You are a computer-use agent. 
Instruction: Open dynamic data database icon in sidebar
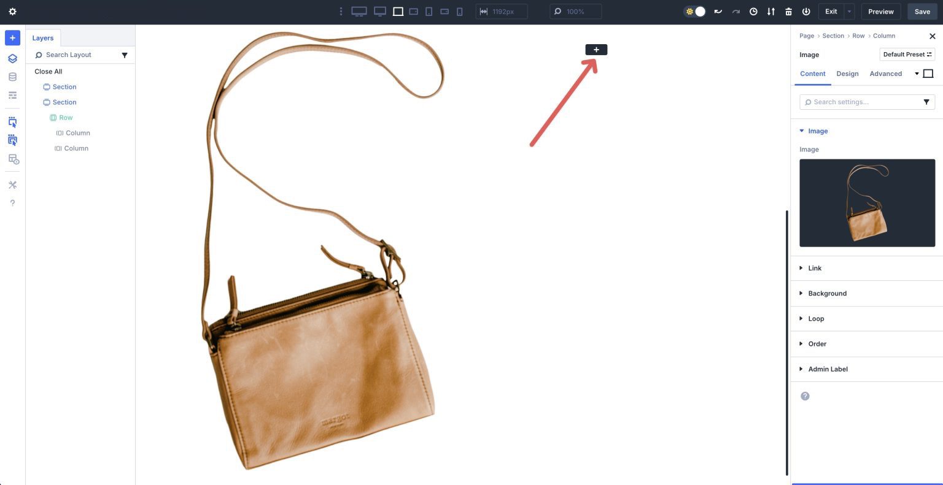tap(12, 76)
